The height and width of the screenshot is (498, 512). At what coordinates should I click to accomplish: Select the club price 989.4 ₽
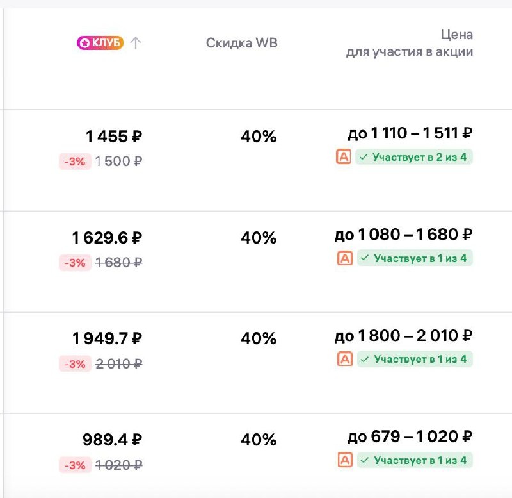[113, 440]
